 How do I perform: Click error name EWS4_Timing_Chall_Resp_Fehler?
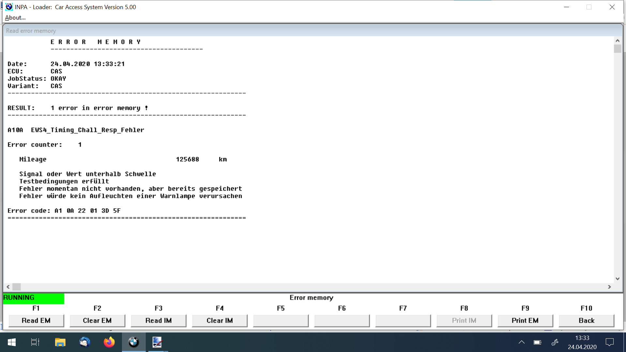[87, 130]
